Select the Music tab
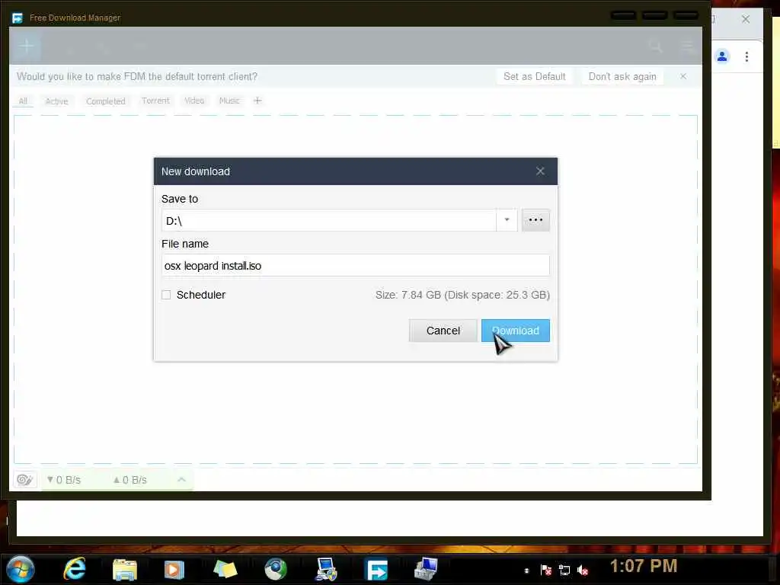 point(229,101)
